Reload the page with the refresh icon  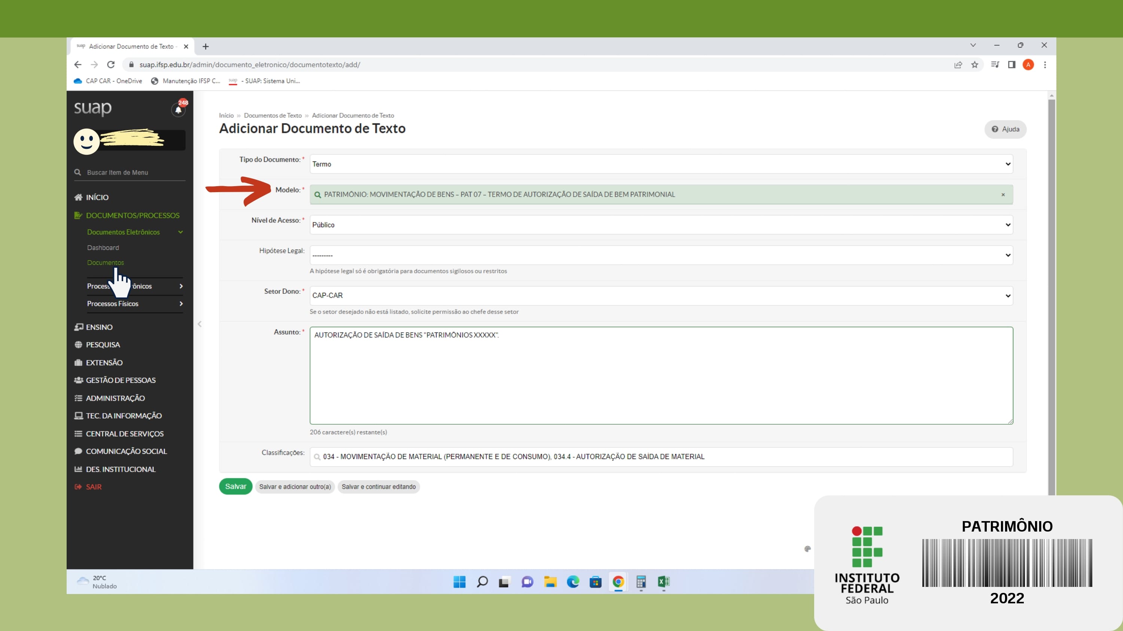pyautogui.click(x=111, y=65)
